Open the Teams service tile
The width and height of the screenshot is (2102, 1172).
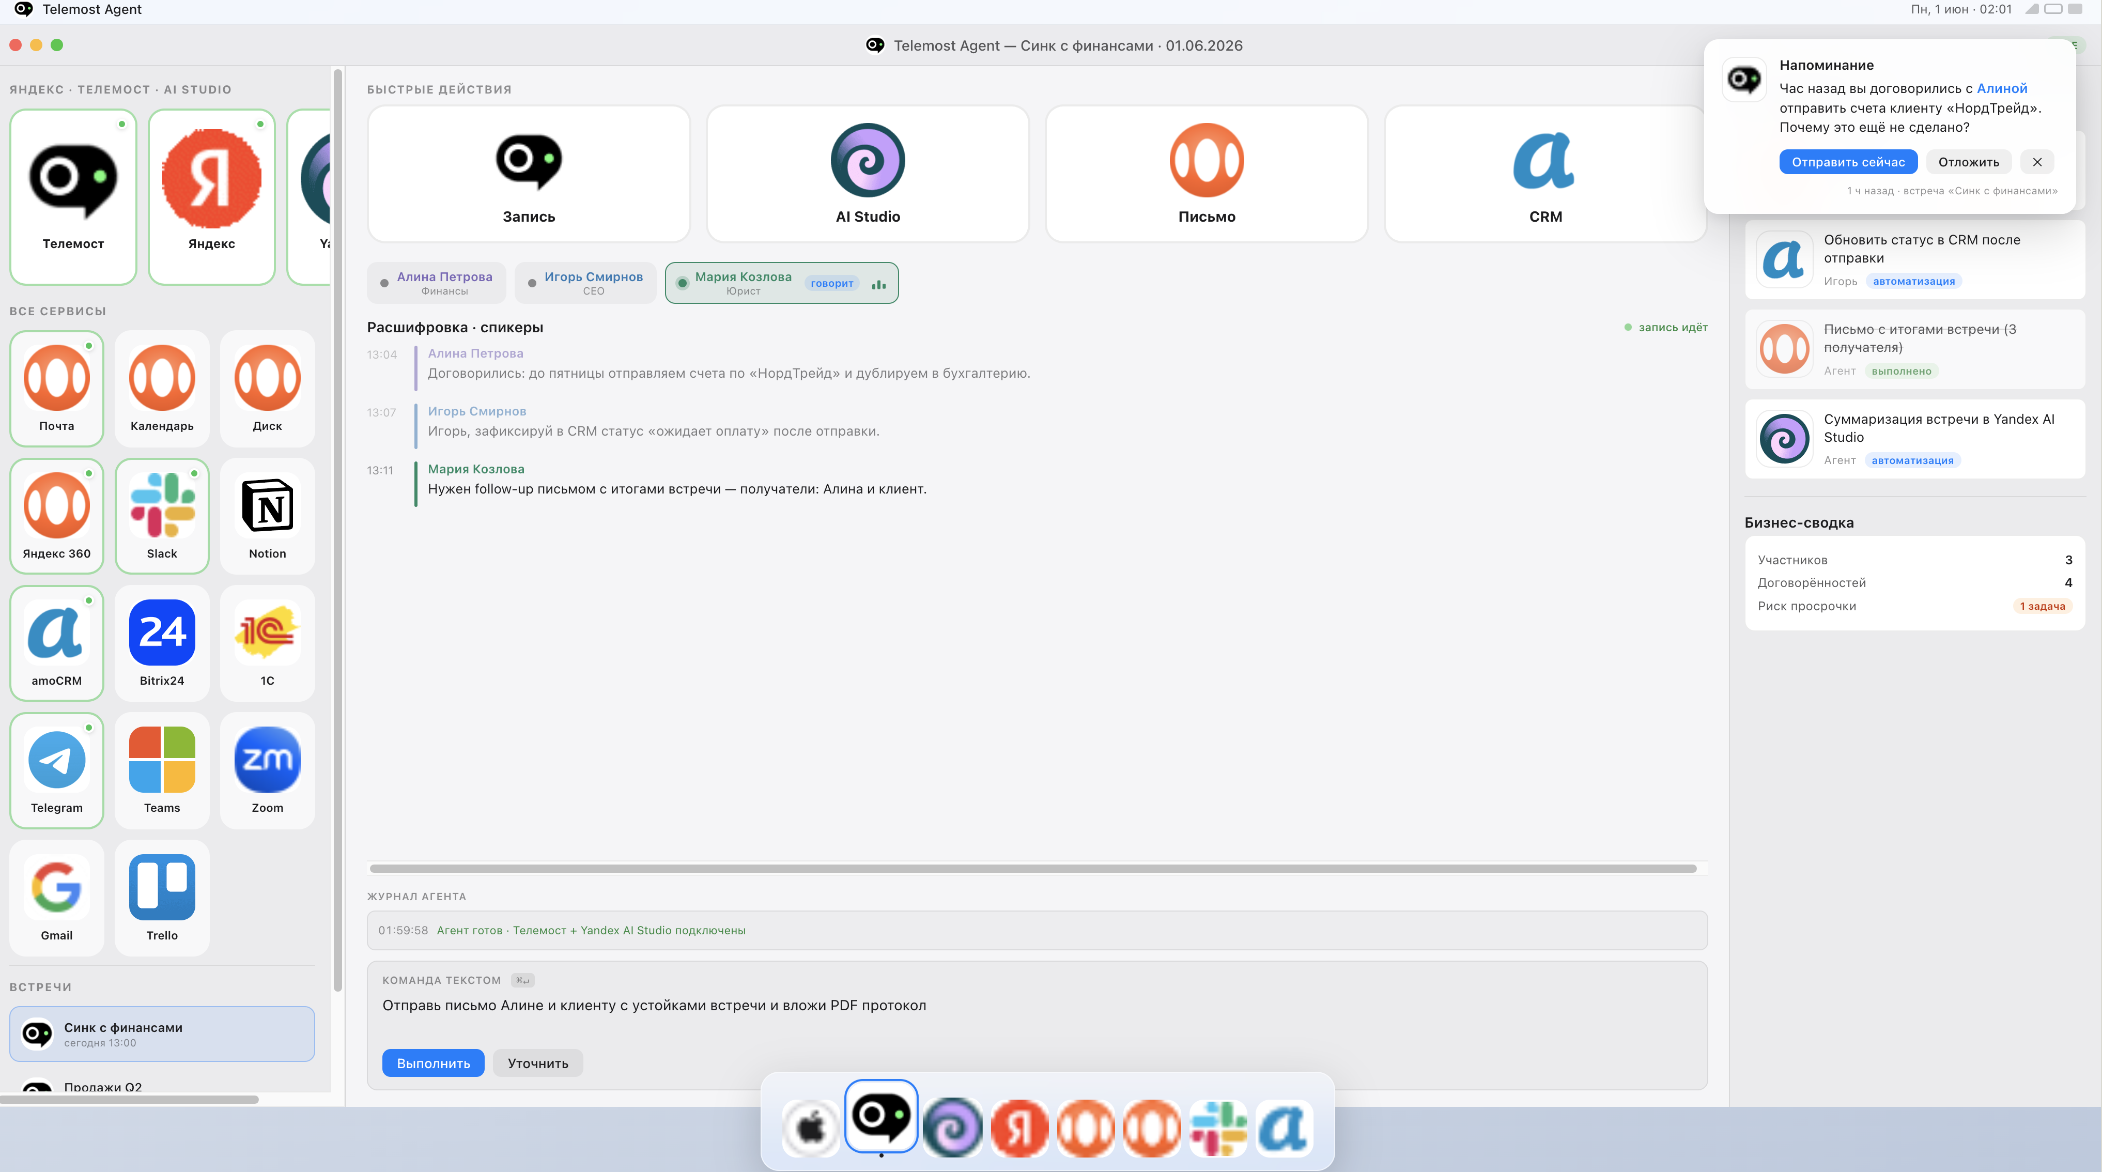(x=162, y=769)
